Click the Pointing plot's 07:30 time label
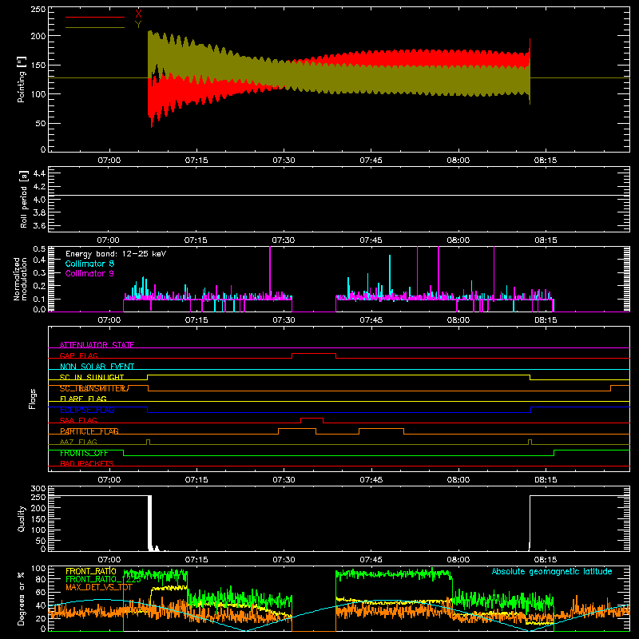639x639 pixels. tap(284, 161)
